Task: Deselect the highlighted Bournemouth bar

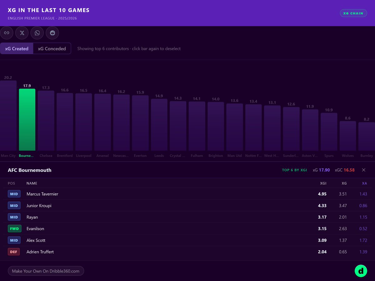Action: tap(27, 120)
